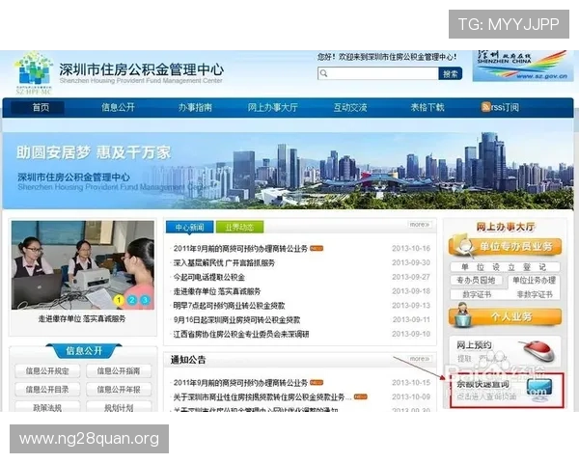This screenshot has height=463, width=579.
Task: Click the 规划计划 button
Action: 119,407
